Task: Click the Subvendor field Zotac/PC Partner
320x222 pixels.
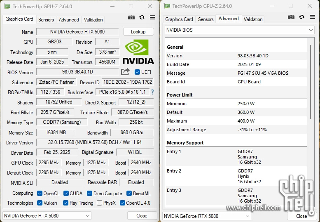Action: (56, 82)
